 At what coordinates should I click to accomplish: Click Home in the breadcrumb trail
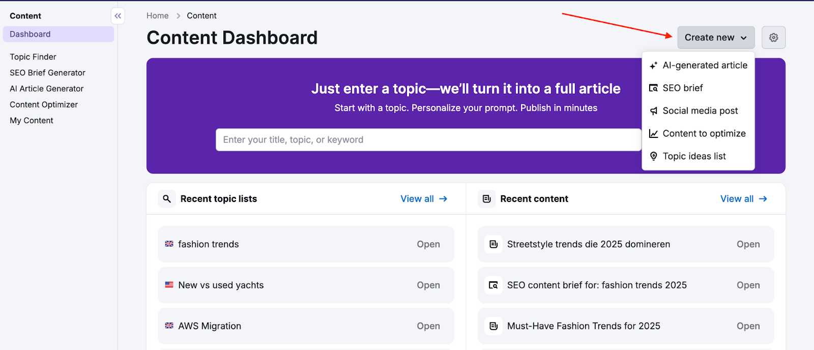[x=158, y=15]
